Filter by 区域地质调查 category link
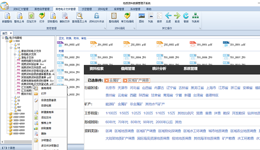Viewport: 260px width, 150px height. [x=124, y=131]
